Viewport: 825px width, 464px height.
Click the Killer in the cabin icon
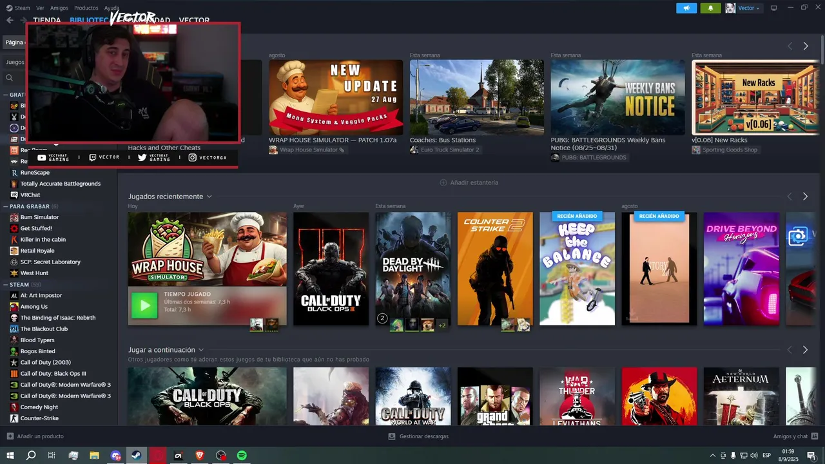pyautogui.click(x=14, y=240)
